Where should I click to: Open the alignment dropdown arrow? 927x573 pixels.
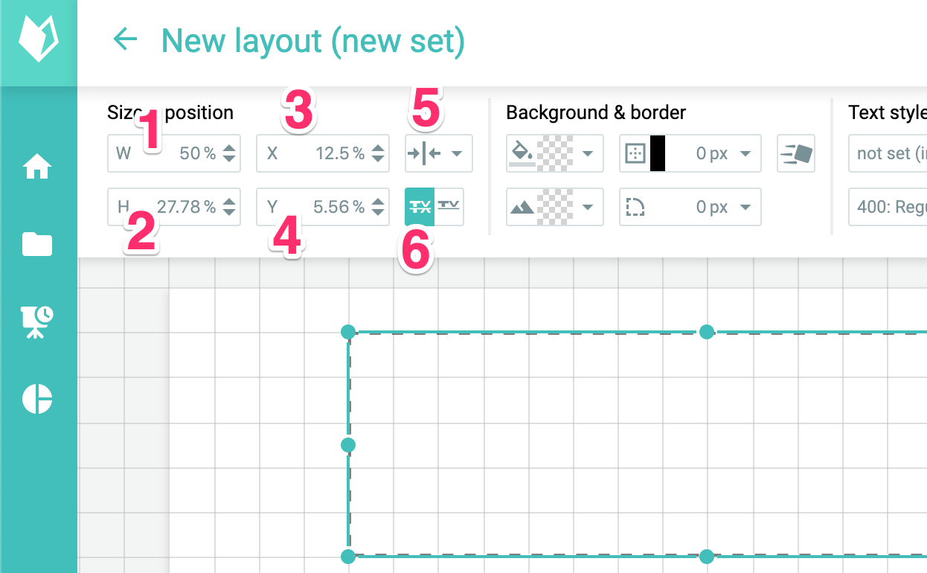click(x=457, y=154)
